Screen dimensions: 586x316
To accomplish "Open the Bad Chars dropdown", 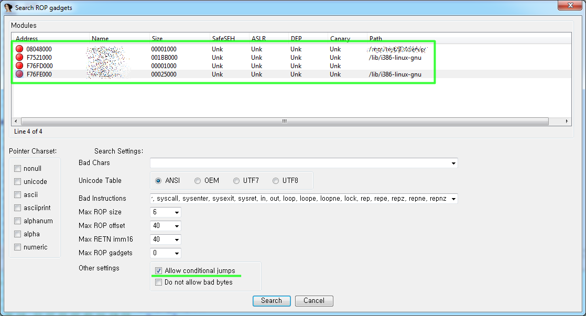I will point(453,163).
